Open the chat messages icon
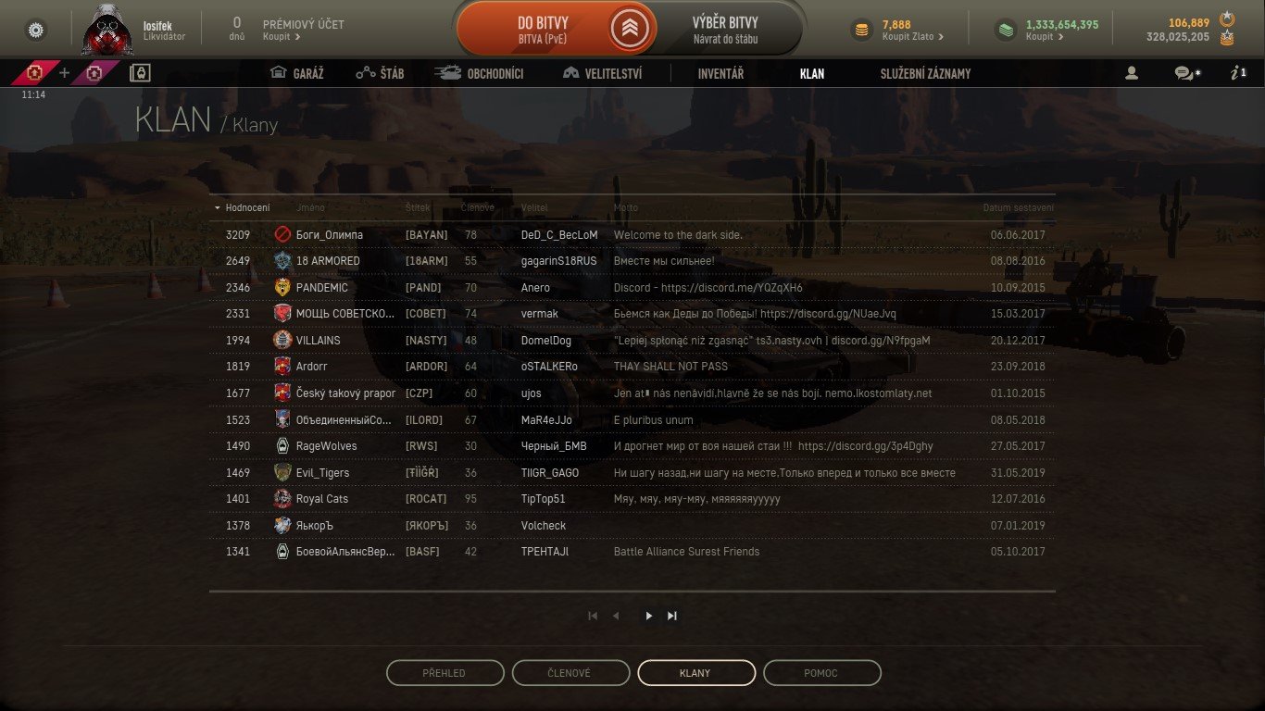1265x711 pixels. pos(1184,73)
